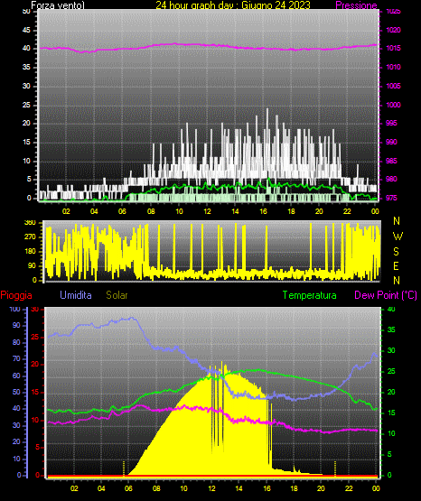The height and width of the screenshot is (501, 421).
Task: Click the W wind direction label
Action: 398,237
